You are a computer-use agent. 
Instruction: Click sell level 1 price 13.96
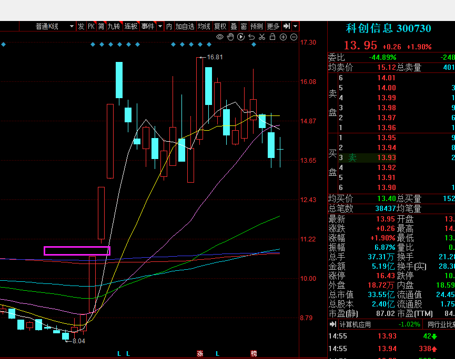click(x=386, y=128)
